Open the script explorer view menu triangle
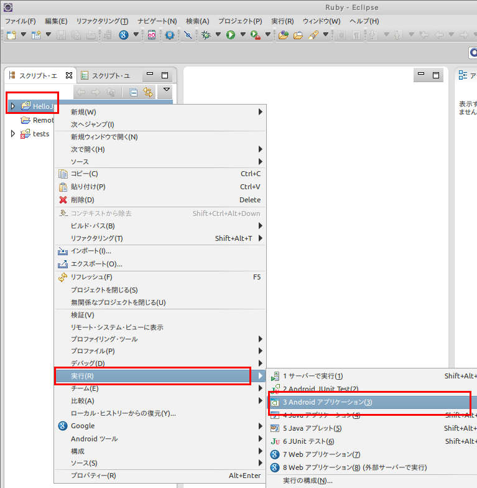 (x=167, y=90)
